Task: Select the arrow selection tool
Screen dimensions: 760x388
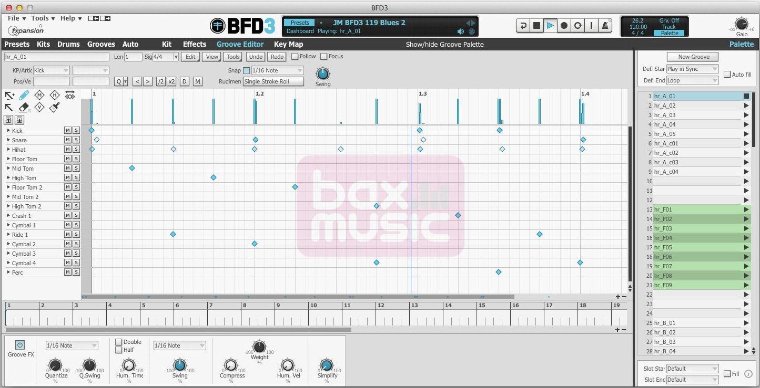Action: (x=9, y=107)
